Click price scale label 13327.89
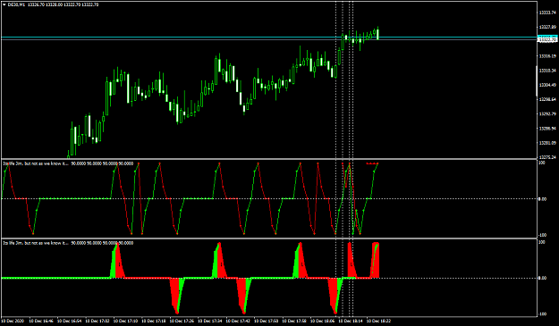Viewport: 559px width, 326px height. [x=547, y=27]
